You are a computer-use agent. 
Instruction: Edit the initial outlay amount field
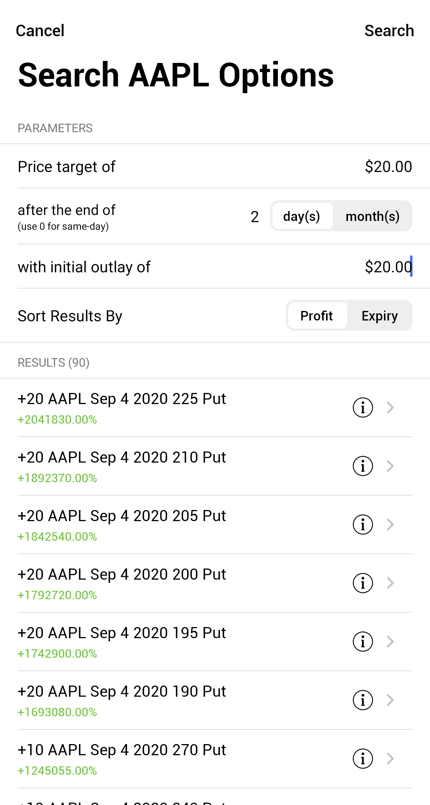coord(388,267)
